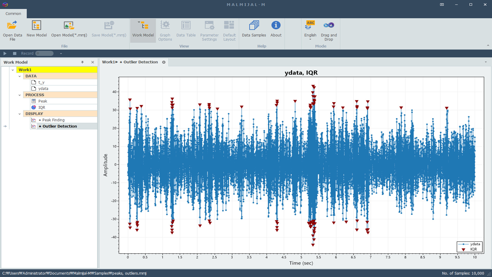Close the Outlier Detection tab

[164, 62]
